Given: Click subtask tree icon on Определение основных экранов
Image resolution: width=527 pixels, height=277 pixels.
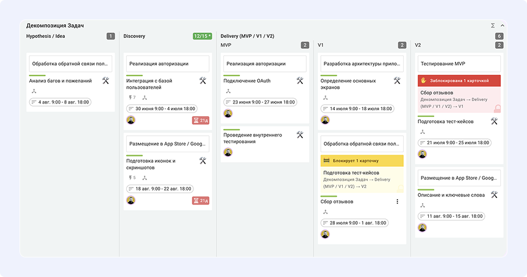Looking at the screenshot, I should [325, 97].
